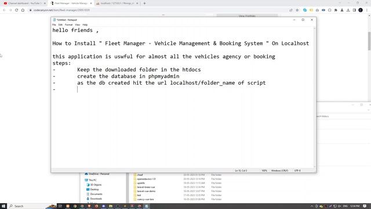
Task: Bookmark this page with the star
Action: 297,10
